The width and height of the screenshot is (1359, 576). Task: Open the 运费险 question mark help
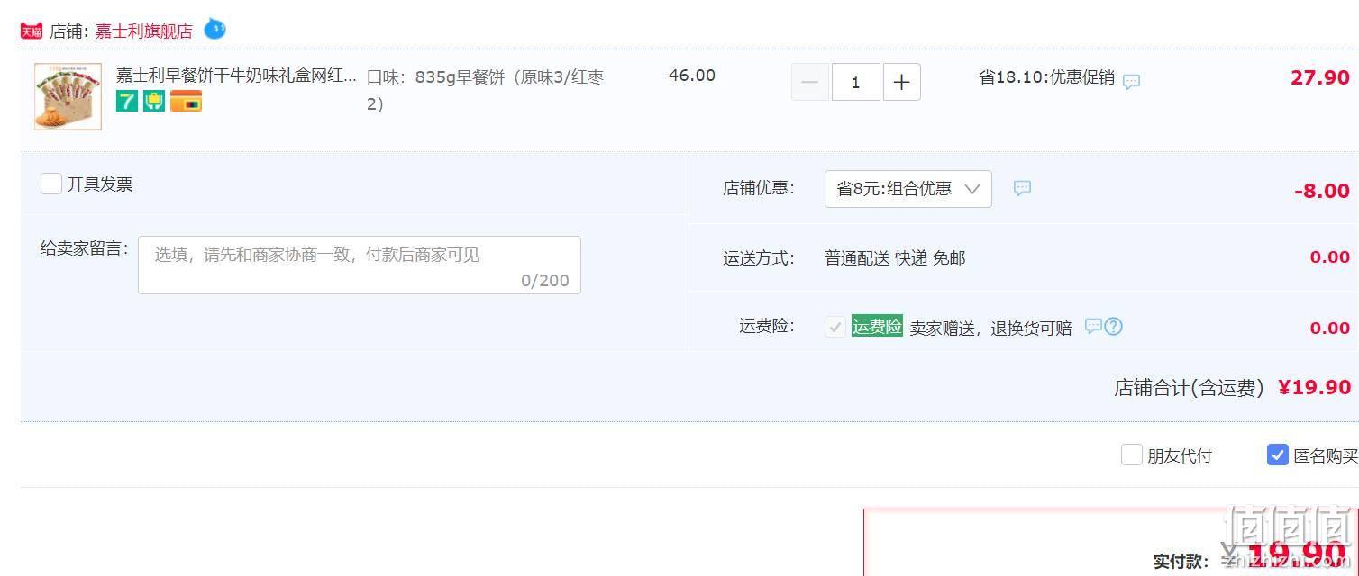pos(1113,326)
